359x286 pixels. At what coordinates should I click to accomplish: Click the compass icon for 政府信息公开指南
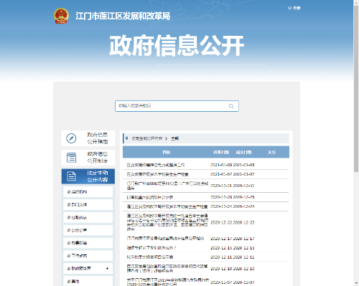[71, 138]
